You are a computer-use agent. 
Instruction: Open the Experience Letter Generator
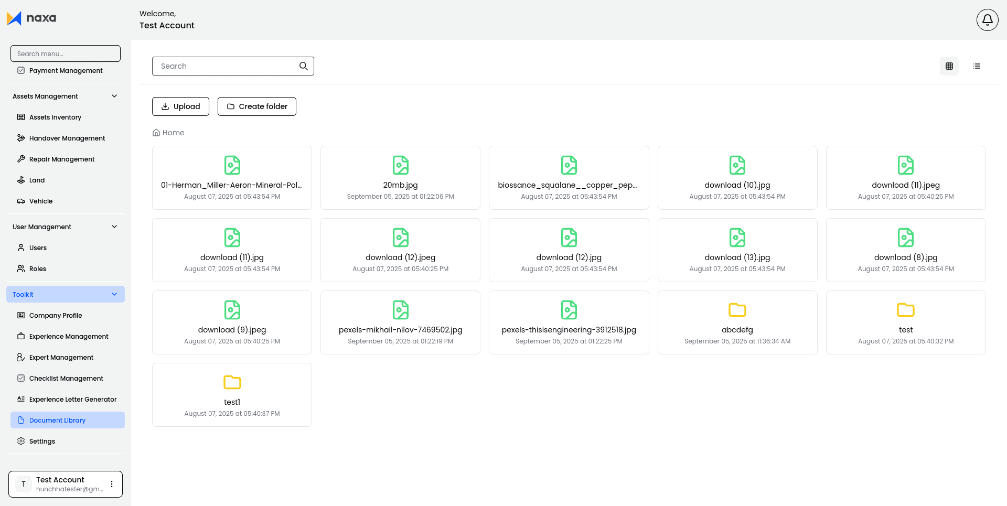click(72, 399)
